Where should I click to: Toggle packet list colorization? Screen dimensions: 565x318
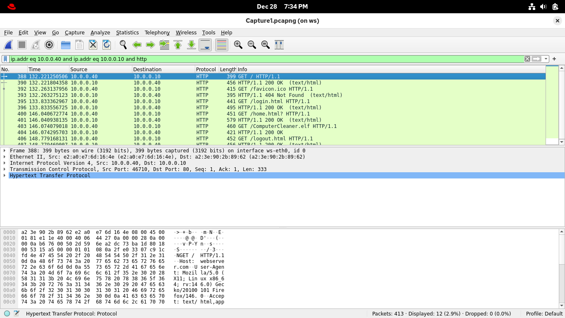point(222,45)
